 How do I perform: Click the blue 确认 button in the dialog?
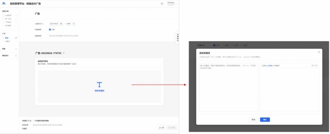point(265,119)
